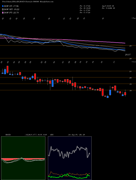Screen dimensions: 136x180
Task: Click the 'Pre O: 17.66' open value
Action: tap(85, 6)
